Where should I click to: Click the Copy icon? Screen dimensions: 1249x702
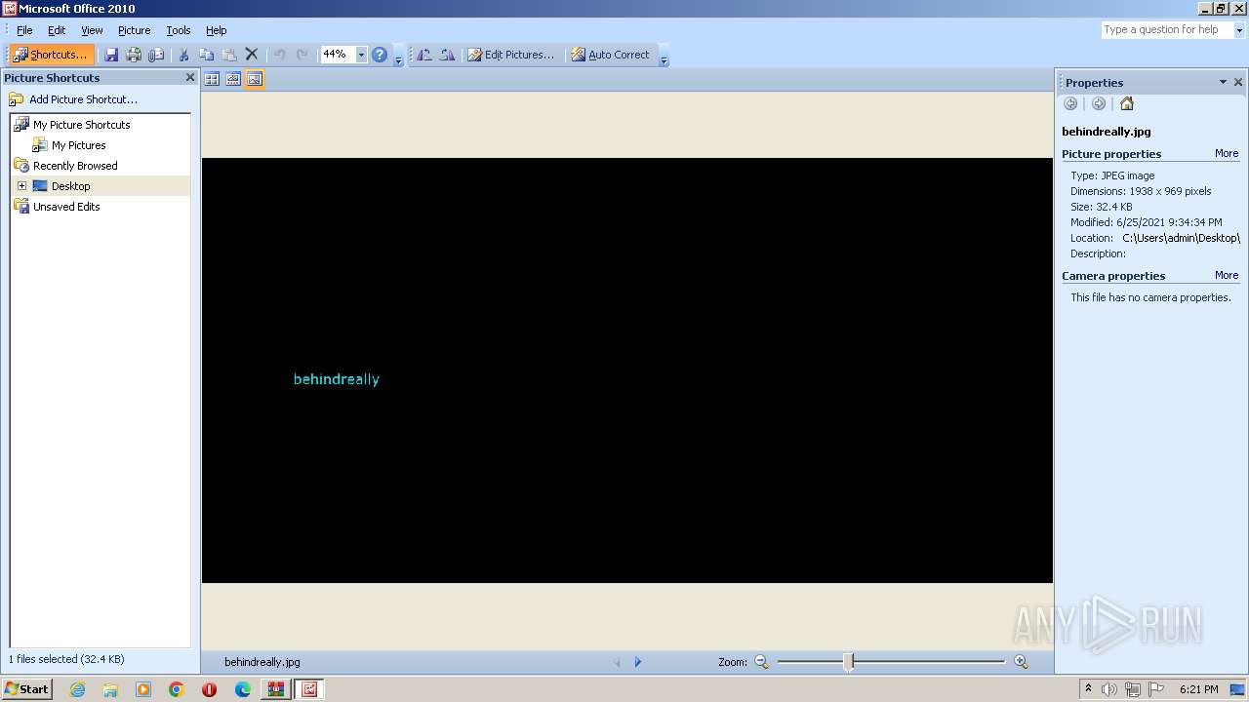(x=206, y=55)
